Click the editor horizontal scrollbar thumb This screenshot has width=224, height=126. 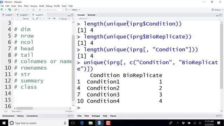24,108
